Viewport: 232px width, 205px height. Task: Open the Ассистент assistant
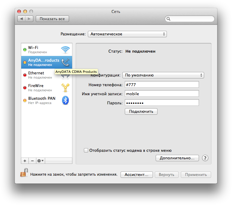click(137, 174)
